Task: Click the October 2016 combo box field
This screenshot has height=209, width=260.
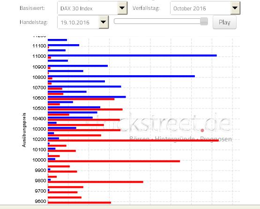Action: click(x=205, y=8)
